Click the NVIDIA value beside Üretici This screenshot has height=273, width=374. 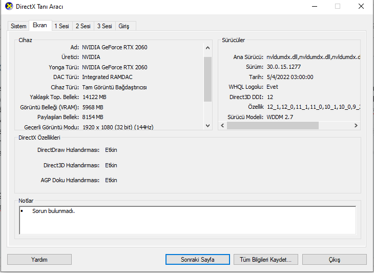click(x=91, y=57)
